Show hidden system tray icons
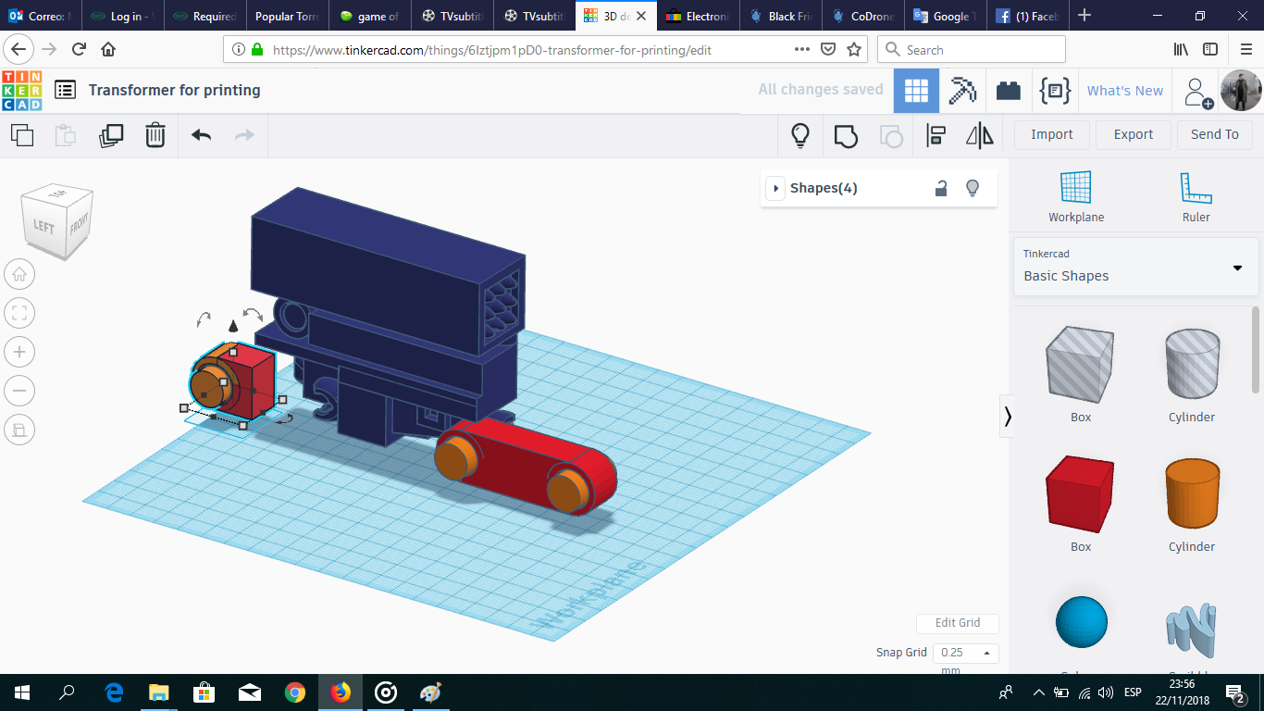This screenshot has width=1264, height=711. pos(1038,692)
